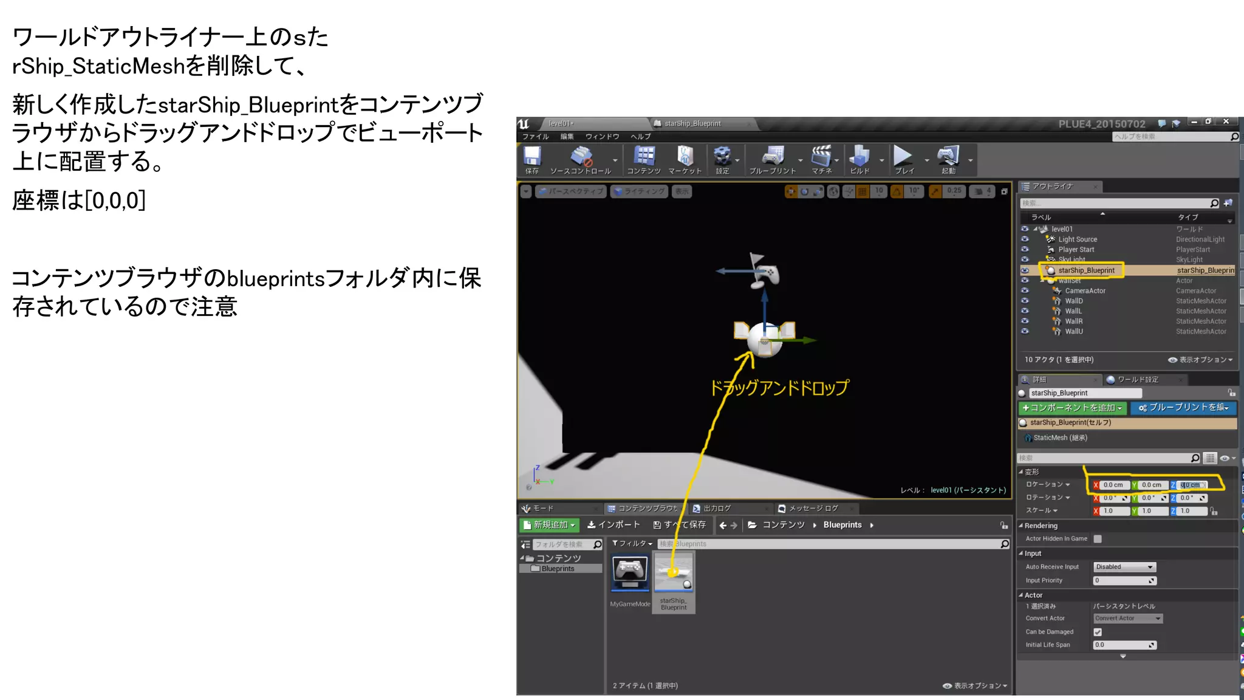This screenshot has width=1244, height=700.
Task: Click the Build (ビルド) toolbar icon
Action: (x=860, y=156)
